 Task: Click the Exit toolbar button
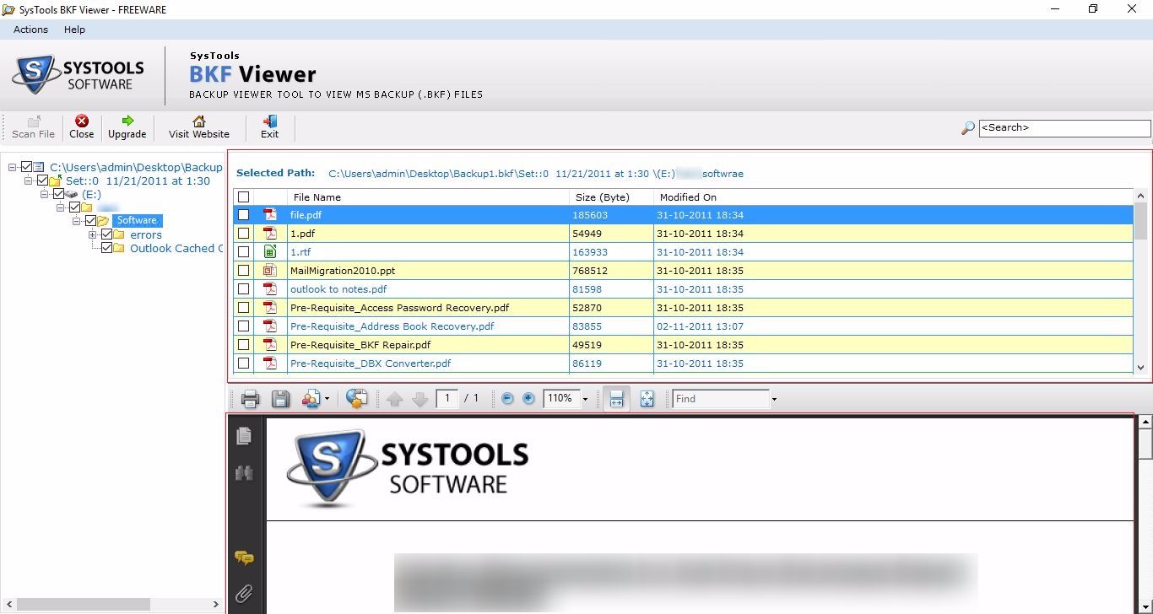[x=270, y=127]
